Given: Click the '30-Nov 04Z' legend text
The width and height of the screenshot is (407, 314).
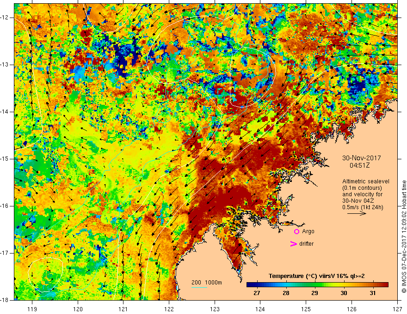Looking at the screenshot, I should point(359,201).
